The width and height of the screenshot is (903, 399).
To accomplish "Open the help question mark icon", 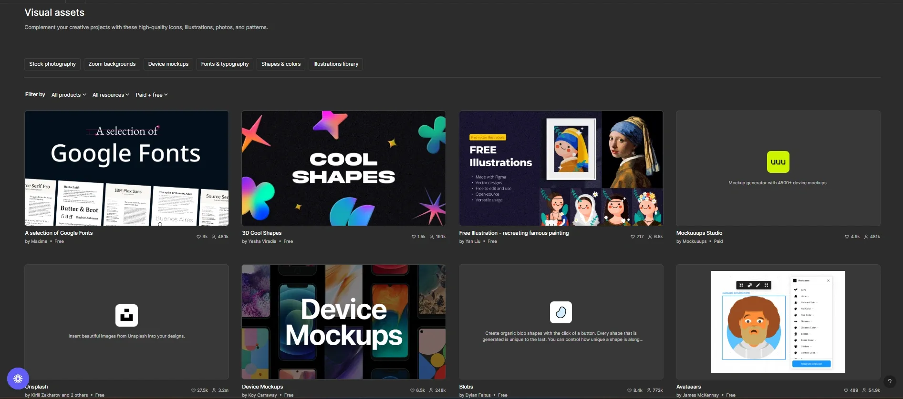I will tap(889, 381).
